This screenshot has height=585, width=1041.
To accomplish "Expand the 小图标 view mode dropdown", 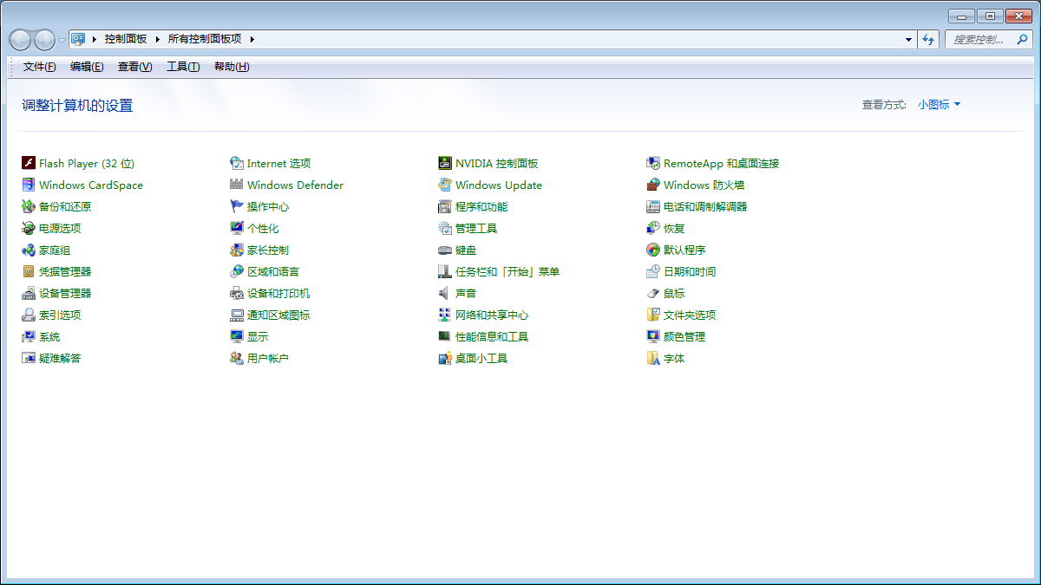I will pyautogui.click(x=940, y=105).
